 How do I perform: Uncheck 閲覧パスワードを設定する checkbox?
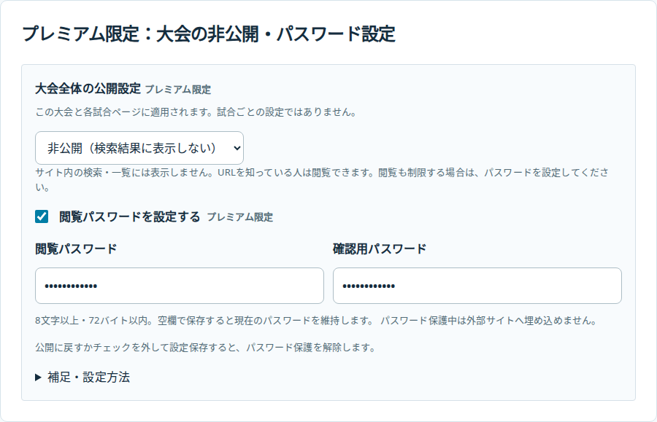pyautogui.click(x=42, y=216)
